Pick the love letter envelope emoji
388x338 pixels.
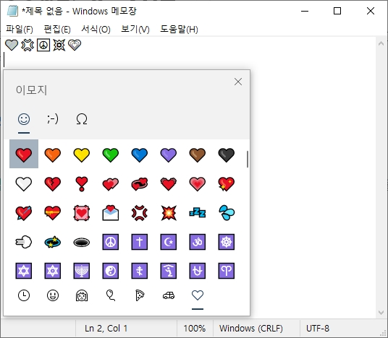[111, 212]
